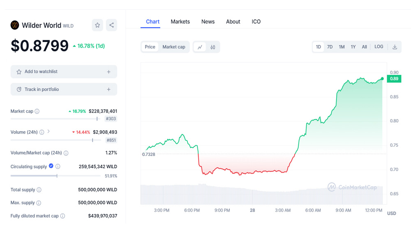Open the Chart tab

tap(152, 22)
